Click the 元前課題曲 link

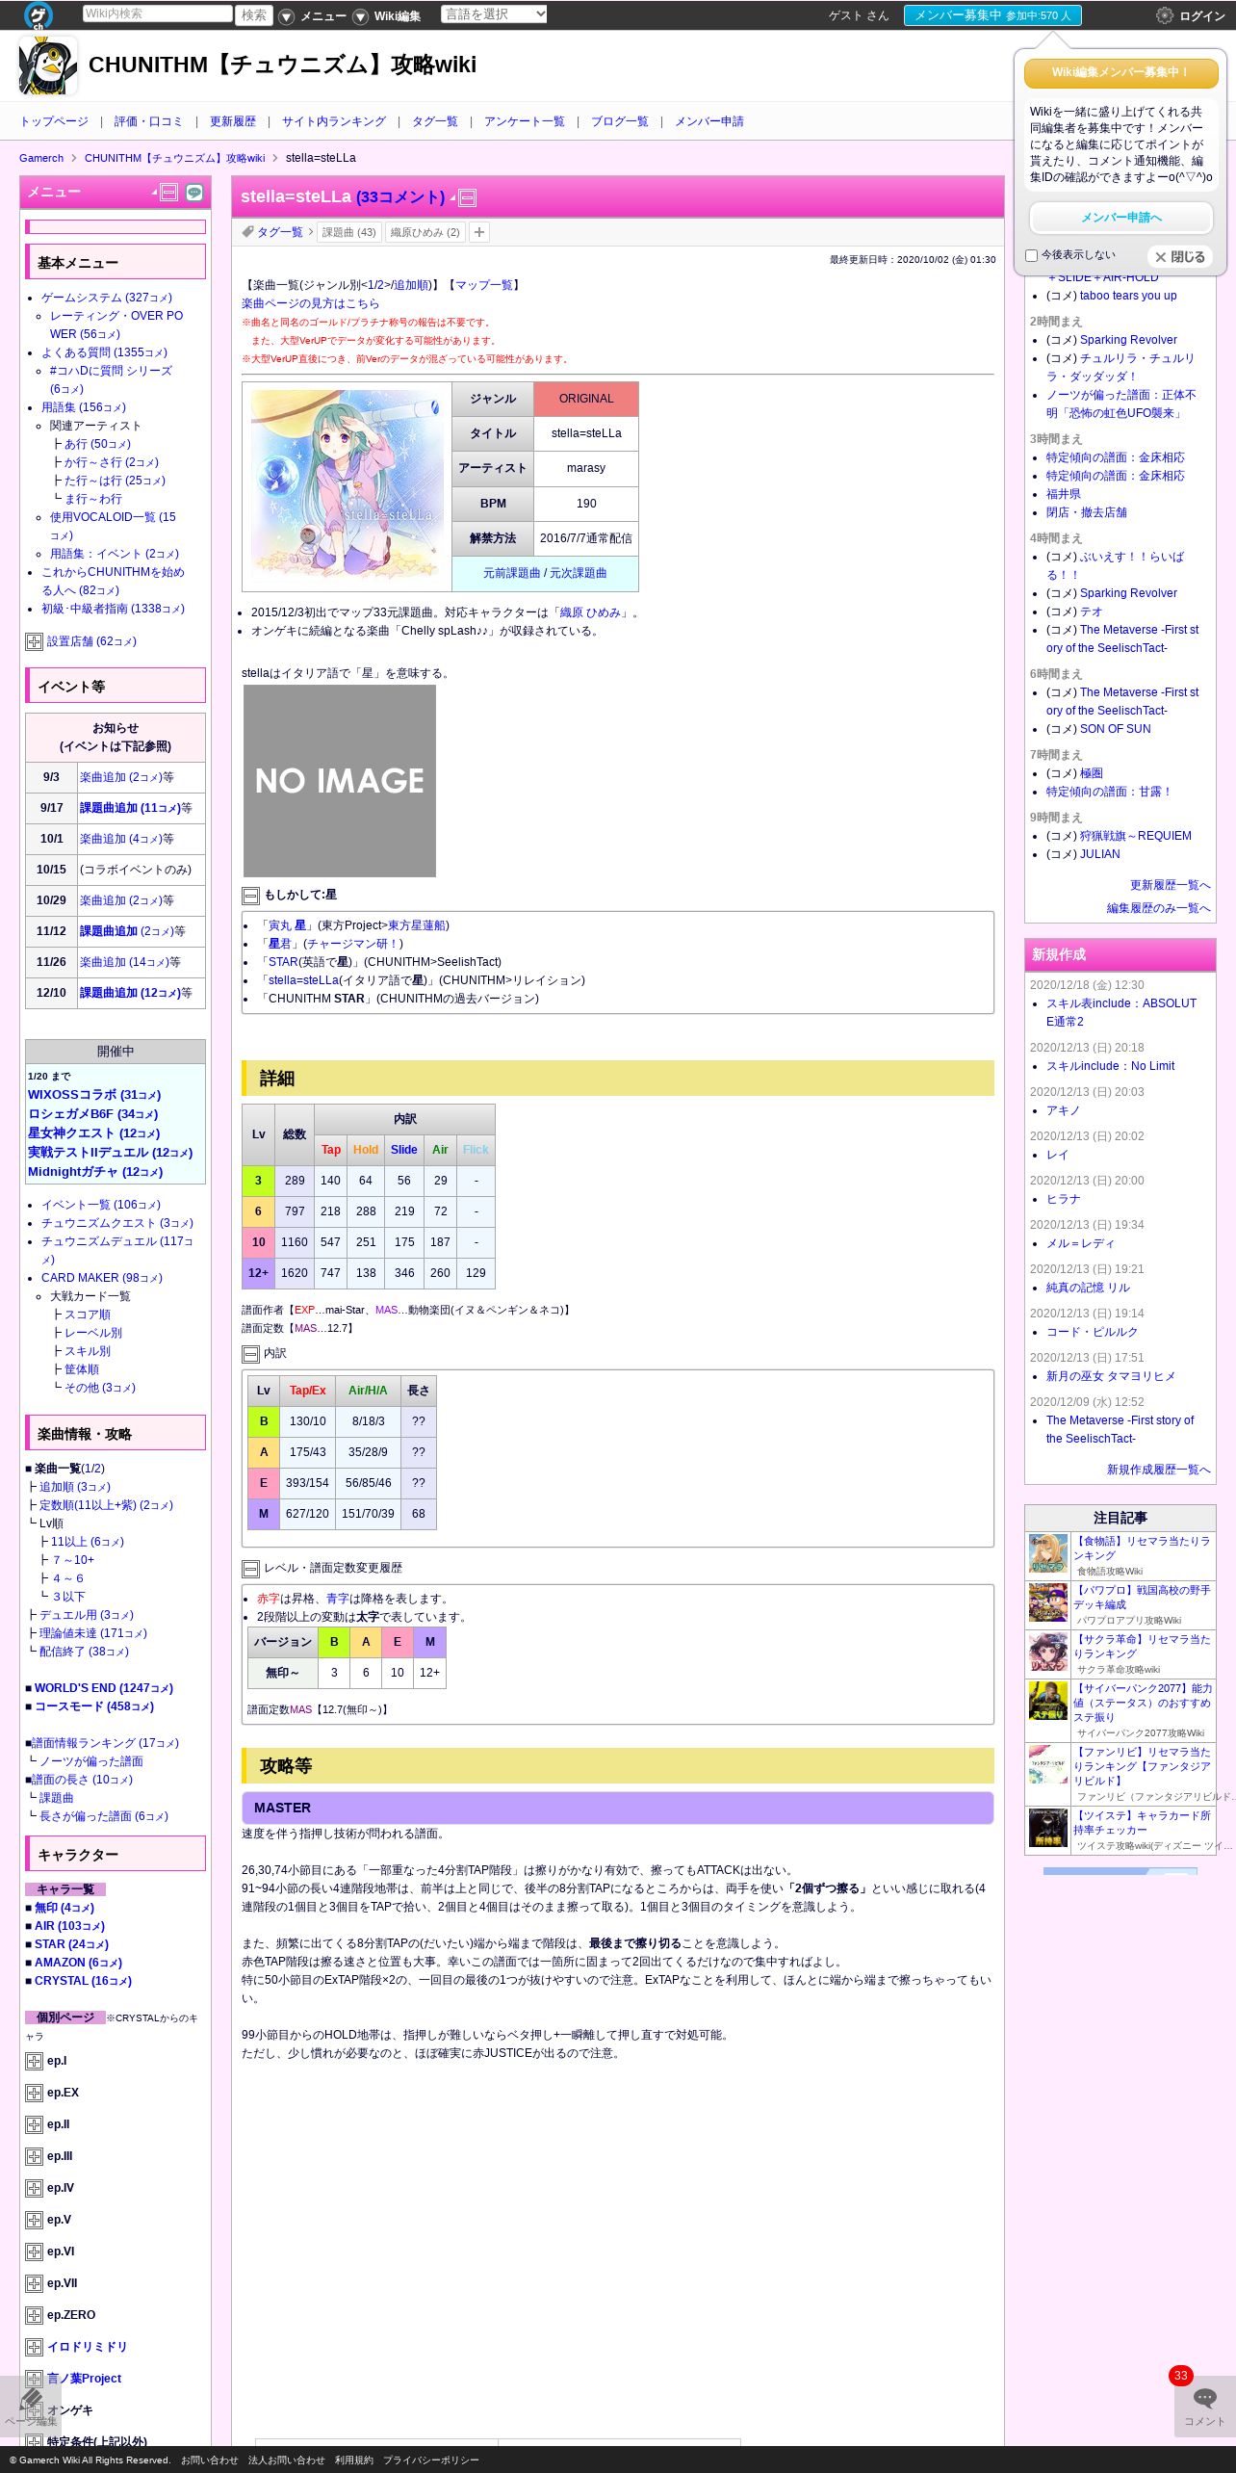(511, 573)
